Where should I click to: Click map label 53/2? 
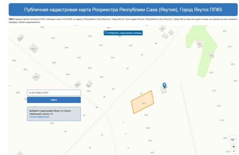coord(146,115)
